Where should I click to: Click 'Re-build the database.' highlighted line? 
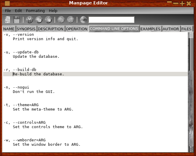pyautogui.click(x=95, y=74)
